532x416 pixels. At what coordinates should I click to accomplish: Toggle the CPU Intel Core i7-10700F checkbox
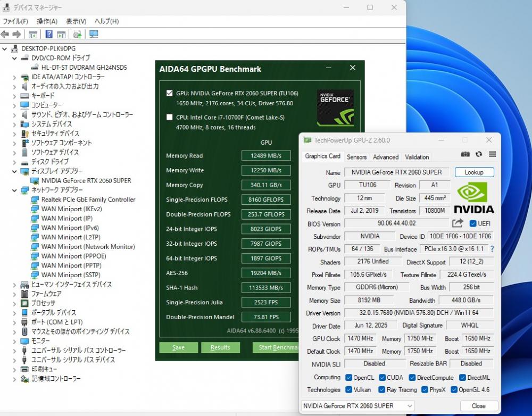click(x=170, y=117)
